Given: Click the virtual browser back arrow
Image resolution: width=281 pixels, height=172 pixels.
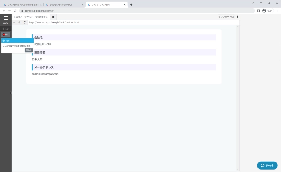Looking at the screenshot, I should pos(14,22).
